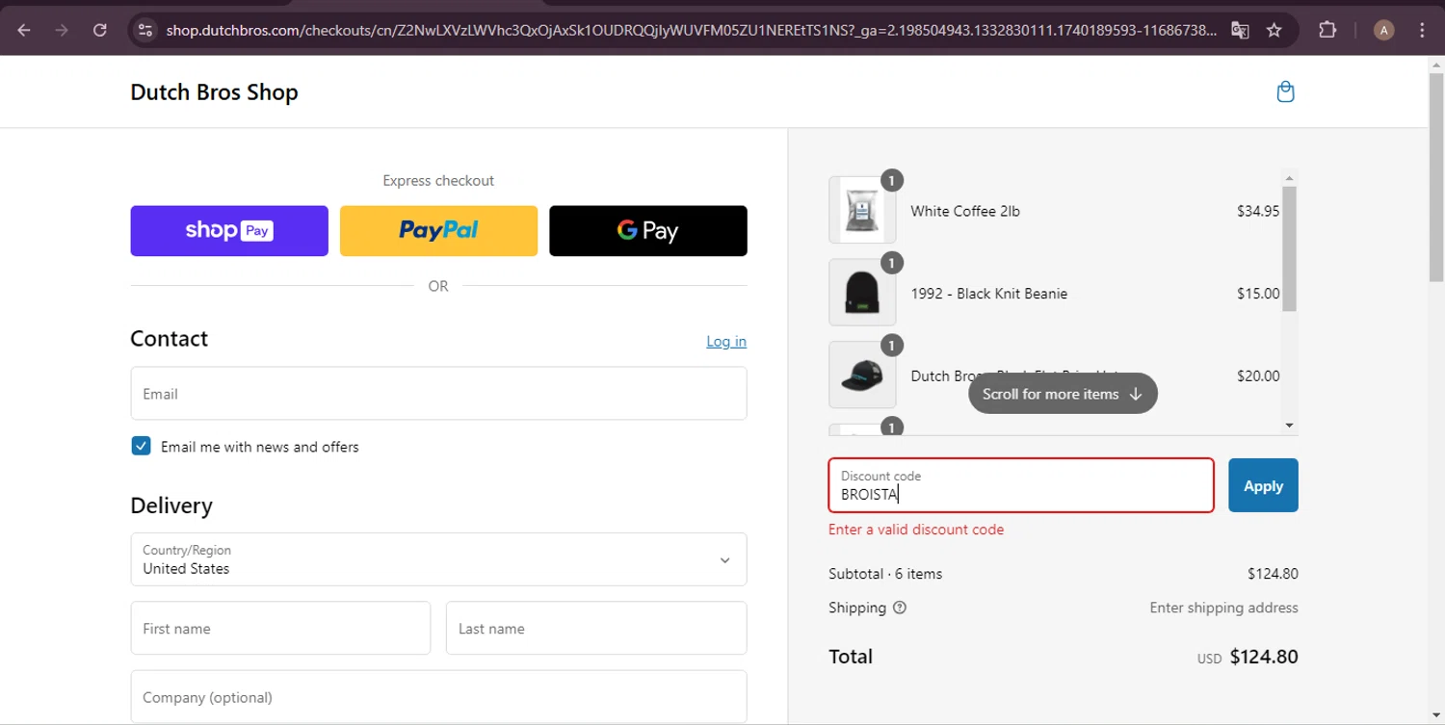Click the 'Contact' heading

170,339
